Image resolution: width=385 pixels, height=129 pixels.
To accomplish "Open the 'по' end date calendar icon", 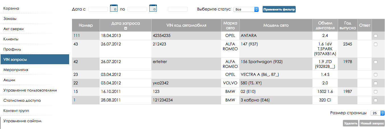I will tap(153, 8).
